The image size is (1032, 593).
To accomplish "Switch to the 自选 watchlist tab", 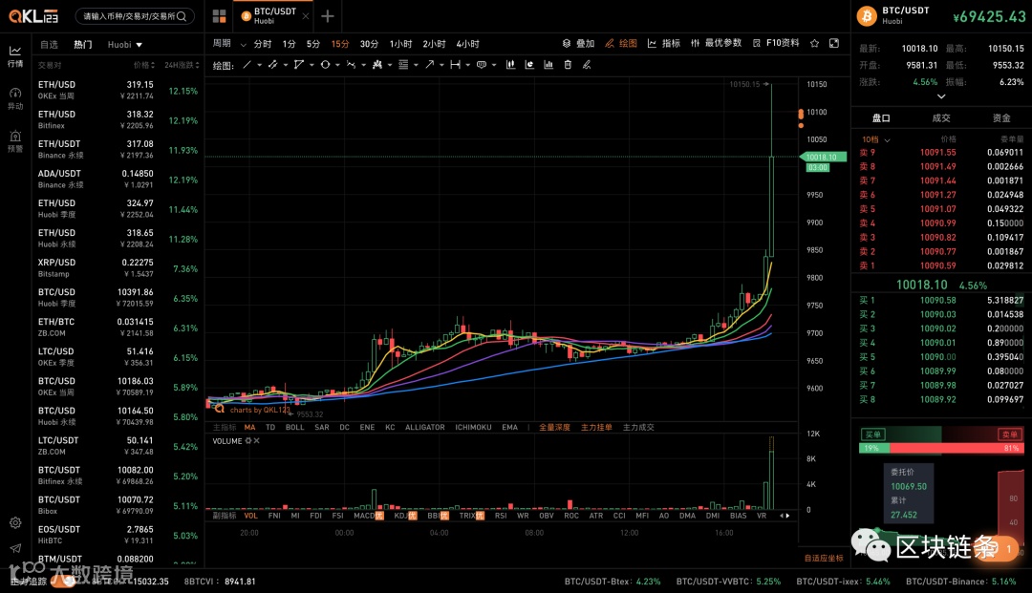I will [50, 45].
